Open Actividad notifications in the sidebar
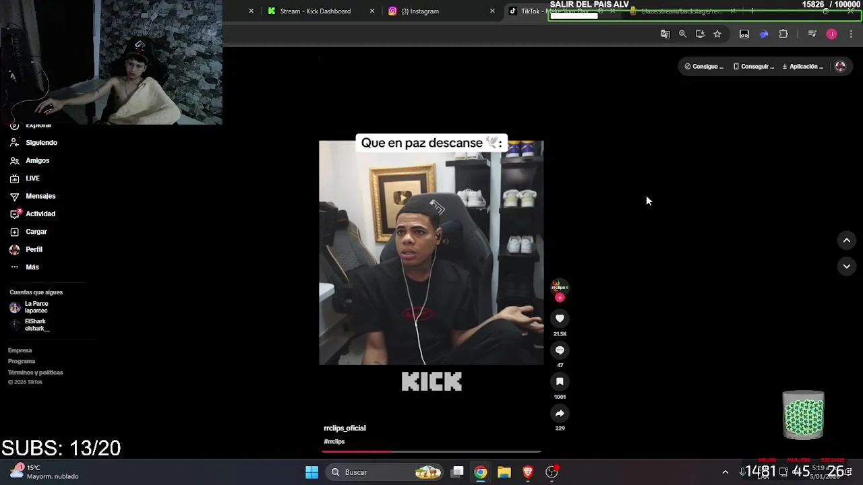Viewport: 863px width, 485px height. point(33,214)
